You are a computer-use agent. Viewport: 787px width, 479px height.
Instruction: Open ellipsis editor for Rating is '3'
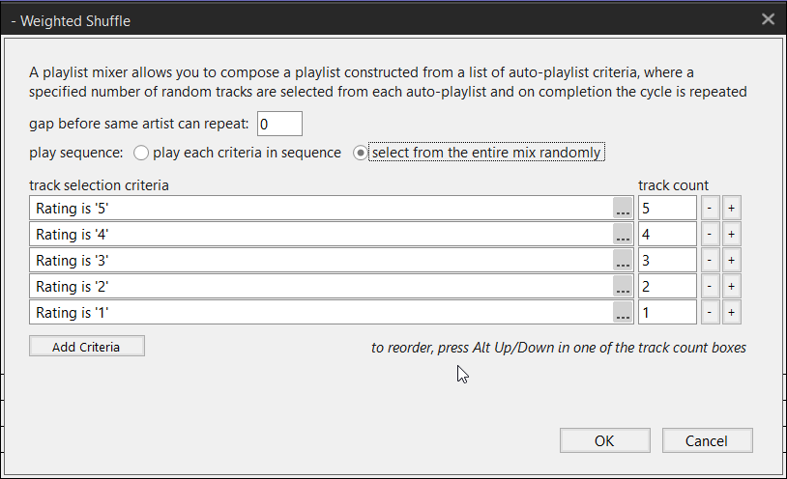pyautogui.click(x=624, y=261)
